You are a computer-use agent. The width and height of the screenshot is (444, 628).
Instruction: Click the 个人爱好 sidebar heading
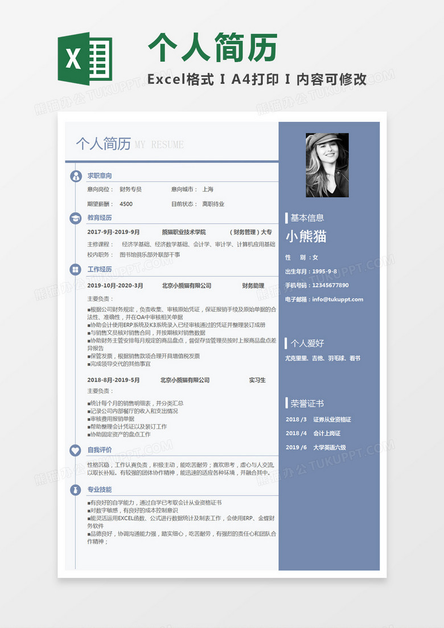(307, 343)
